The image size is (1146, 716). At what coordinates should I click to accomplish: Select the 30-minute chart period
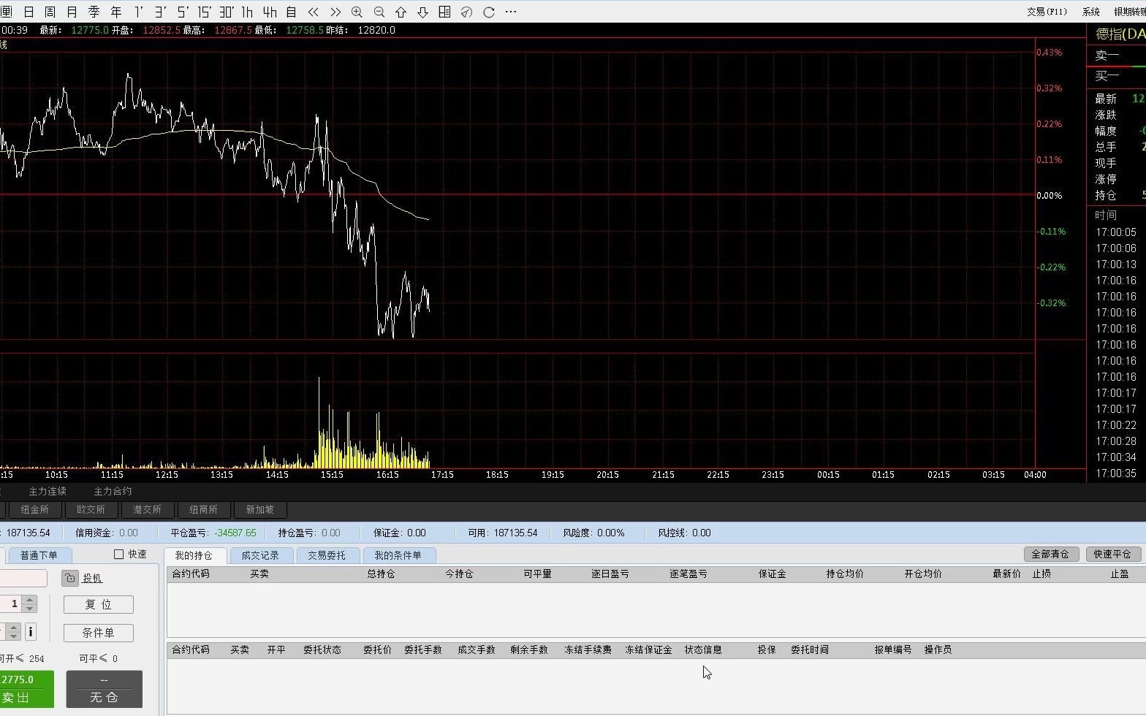(227, 12)
